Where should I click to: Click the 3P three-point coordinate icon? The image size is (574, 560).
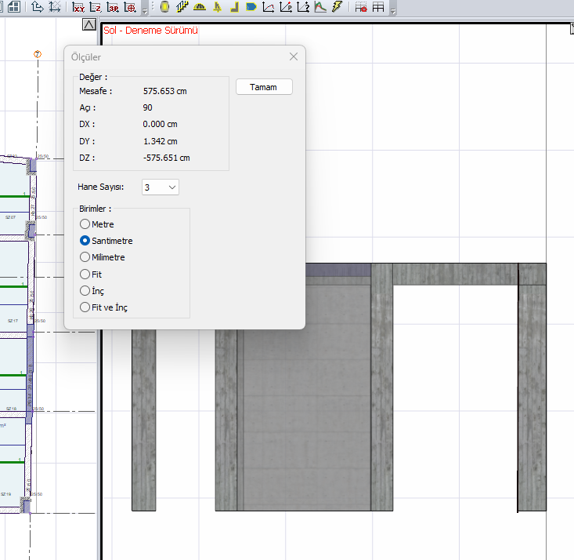113,8
